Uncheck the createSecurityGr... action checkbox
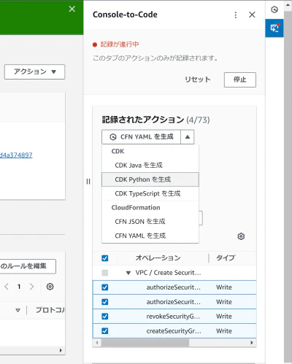The image size is (292, 364). pyautogui.click(x=105, y=330)
